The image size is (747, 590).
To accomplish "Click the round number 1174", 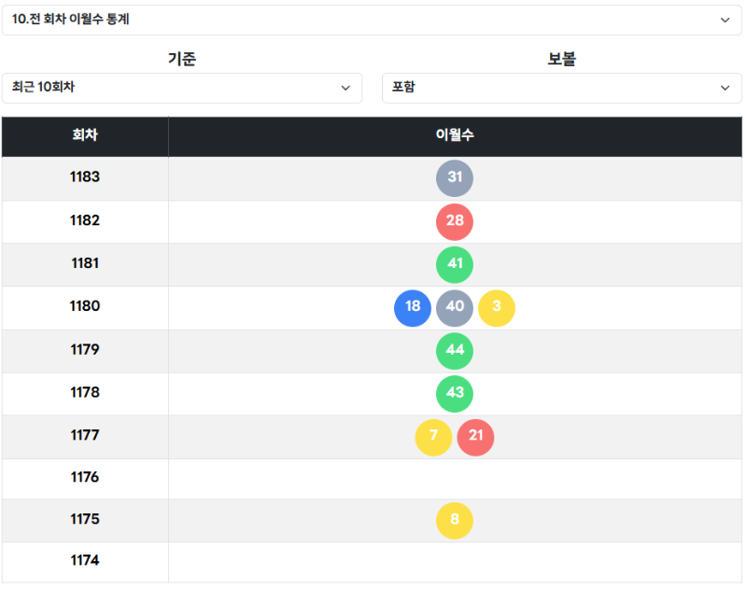I will pos(85,561).
